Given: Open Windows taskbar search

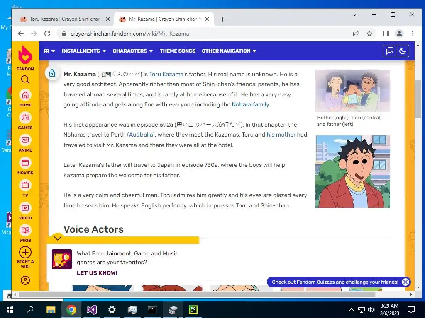Looking at the screenshot, I should (x=30, y=310).
